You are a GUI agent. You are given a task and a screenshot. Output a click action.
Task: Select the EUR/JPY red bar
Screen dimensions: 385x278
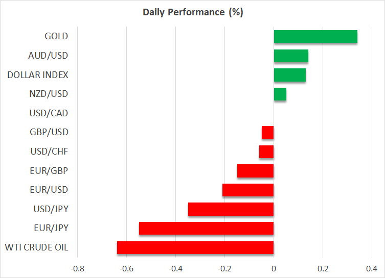coord(207,229)
